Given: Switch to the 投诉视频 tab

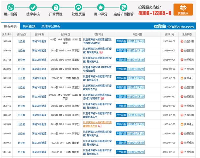Looking at the screenshot, I should 29,26.
